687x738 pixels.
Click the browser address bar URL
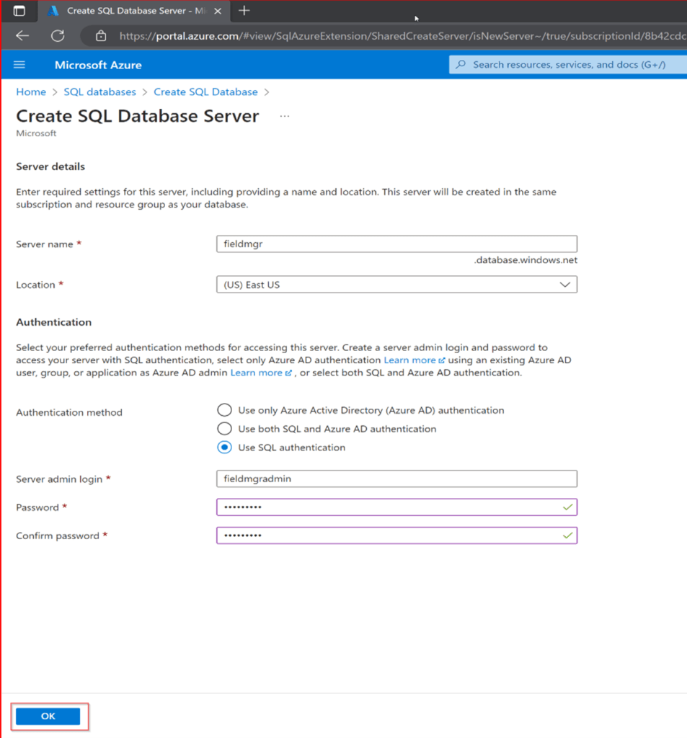pyautogui.click(x=402, y=36)
